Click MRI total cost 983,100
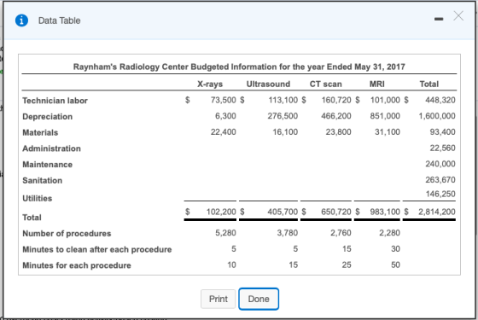 [385, 212]
